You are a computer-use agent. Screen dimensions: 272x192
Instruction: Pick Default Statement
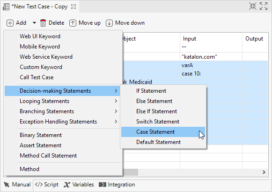point(163,142)
